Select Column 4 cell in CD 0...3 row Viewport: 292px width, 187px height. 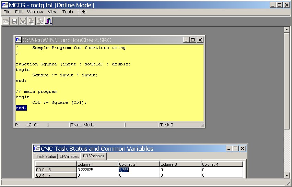222,170
